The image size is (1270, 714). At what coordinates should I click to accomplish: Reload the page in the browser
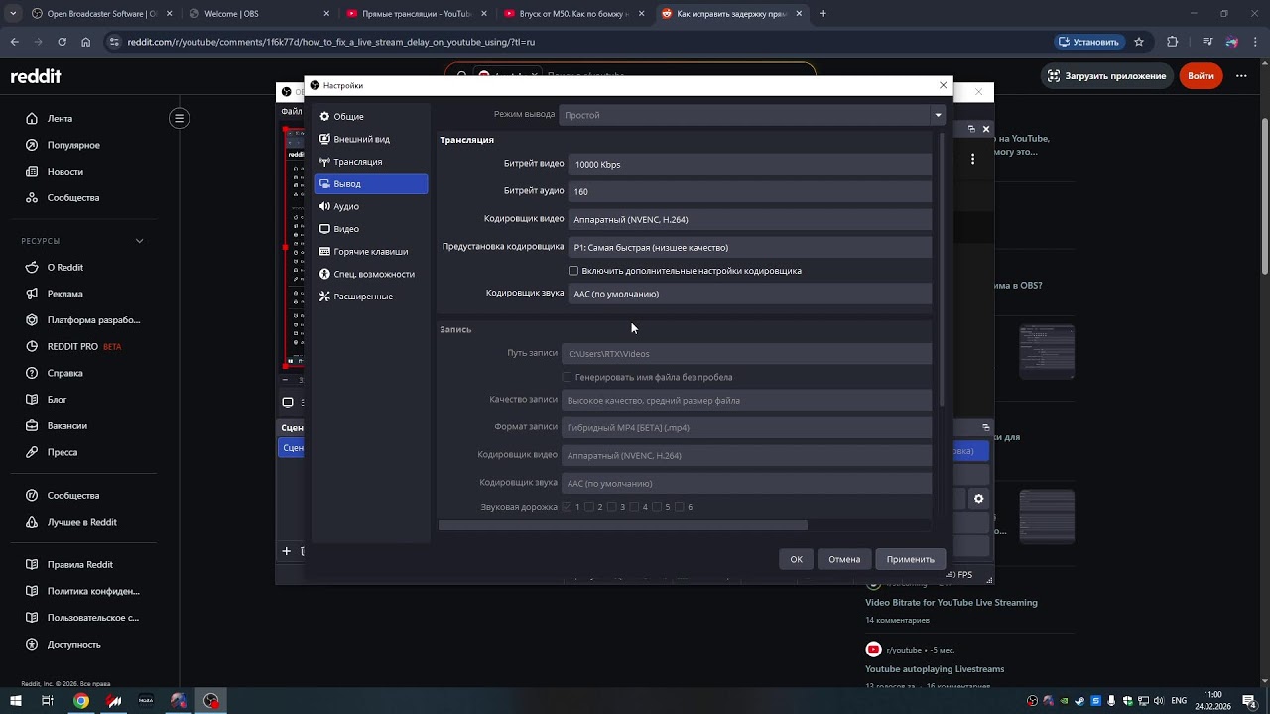tap(62, 42)
